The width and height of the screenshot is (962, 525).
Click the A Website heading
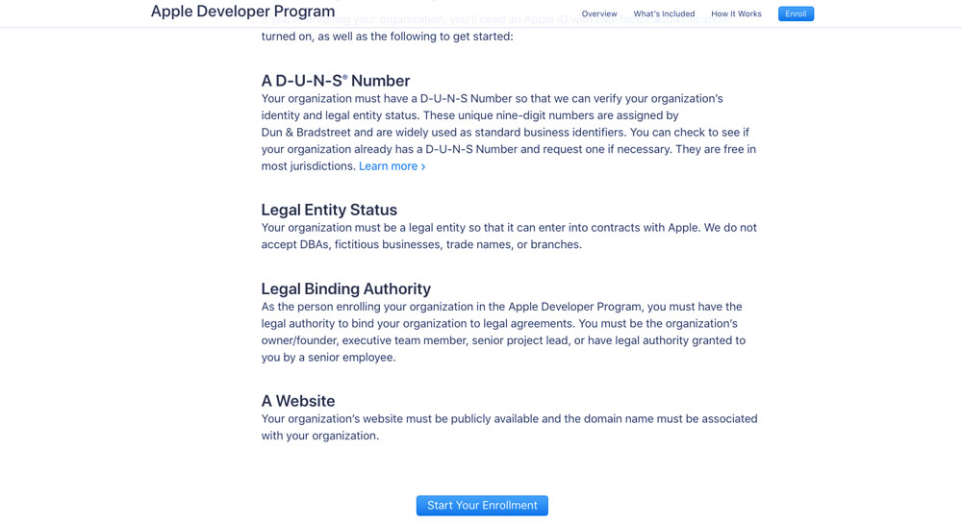point(298,401)
